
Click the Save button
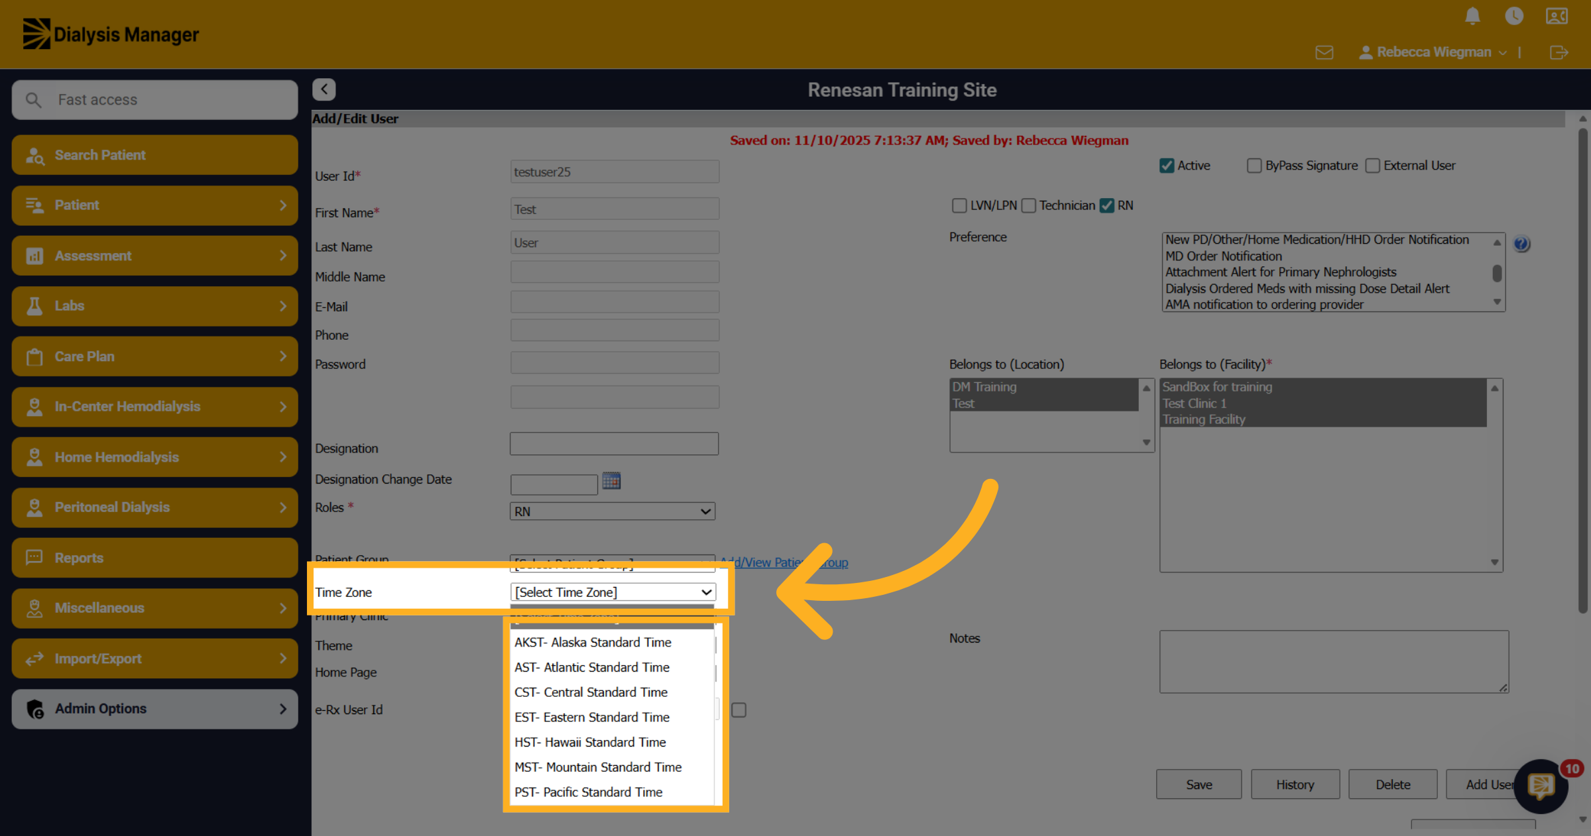pos(1199,784)
